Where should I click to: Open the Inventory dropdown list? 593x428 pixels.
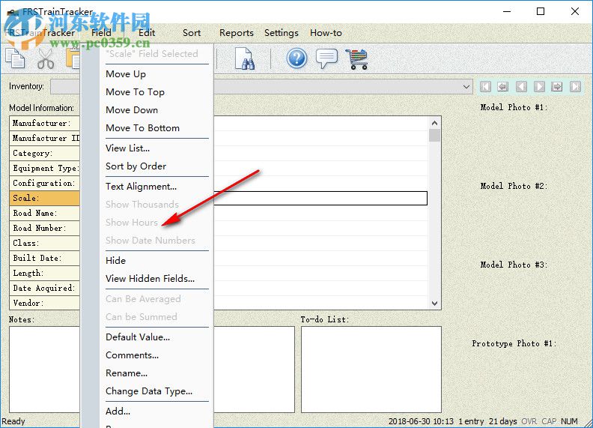[x=466, y=87]
